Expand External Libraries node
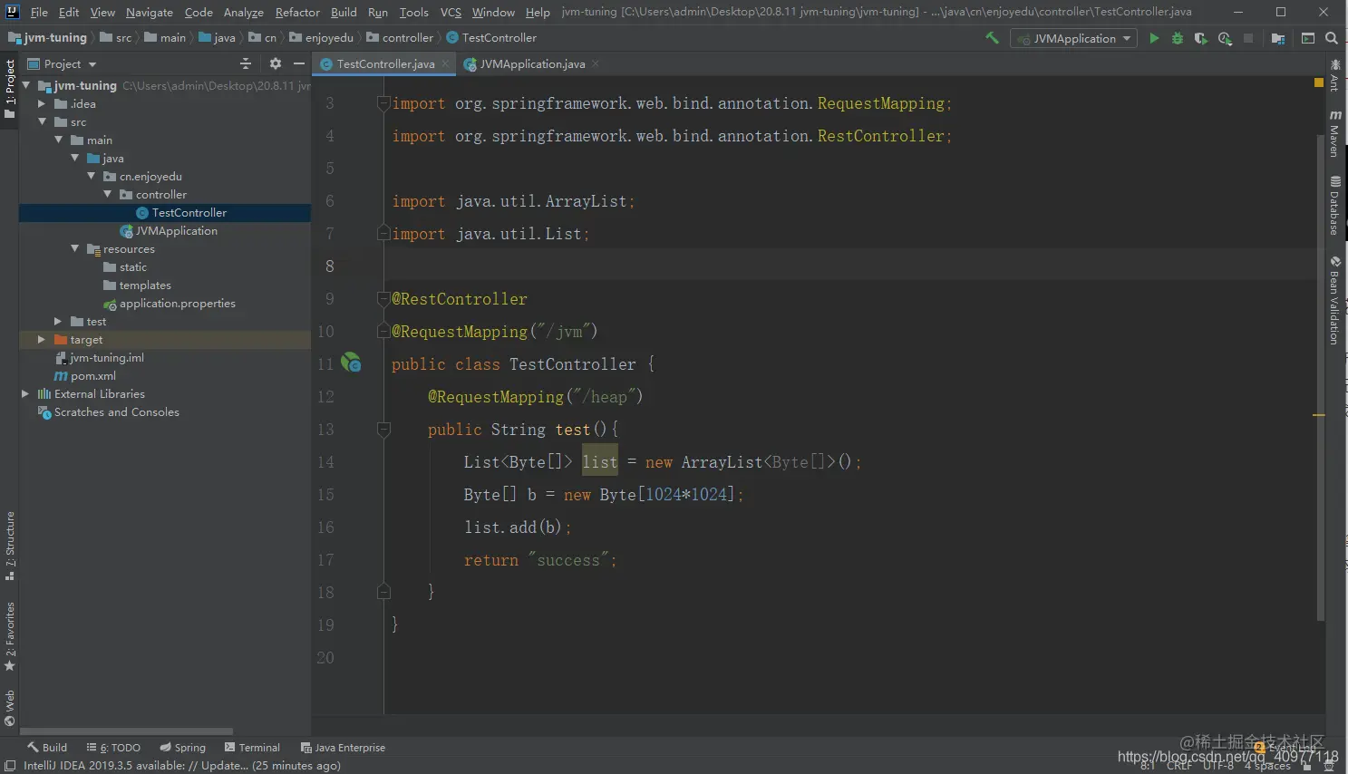1348x774 pixels. [25, 393]
